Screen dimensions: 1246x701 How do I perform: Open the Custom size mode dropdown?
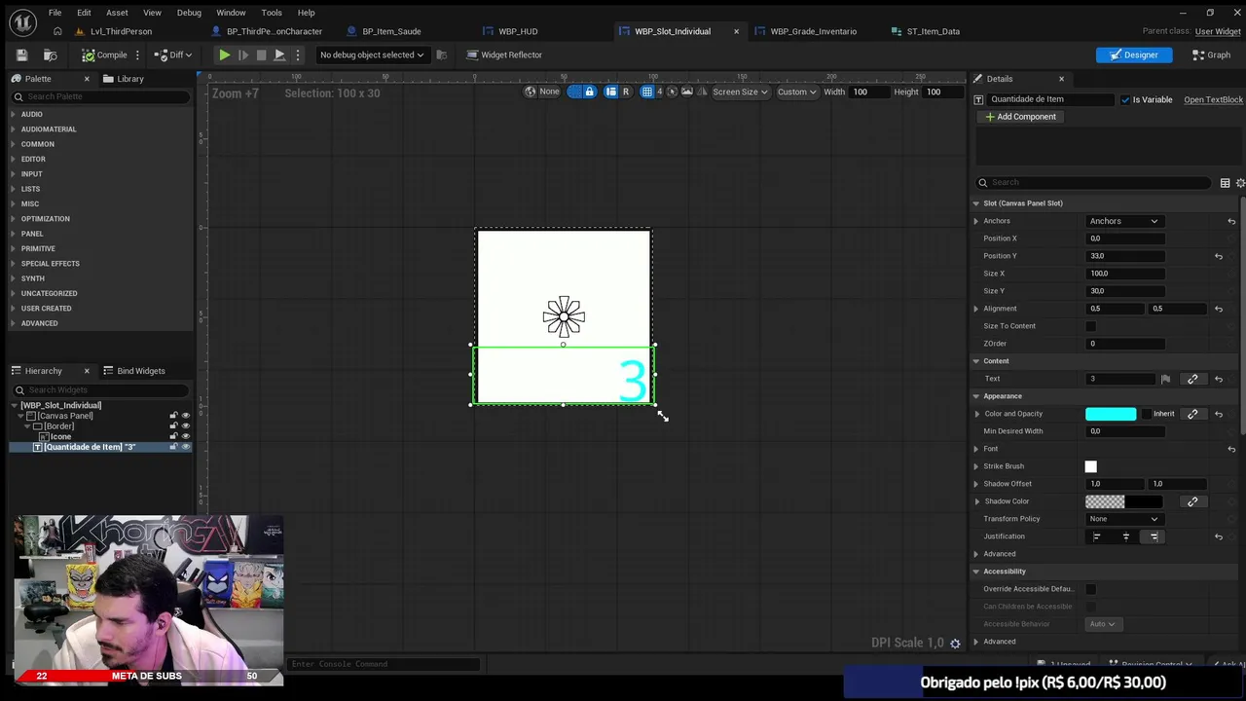pyautogui.click(x=796, y=92)
